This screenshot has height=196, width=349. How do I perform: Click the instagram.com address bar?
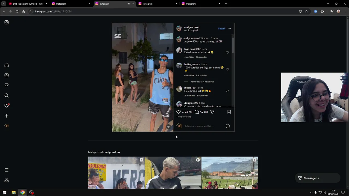click(164, 11)
